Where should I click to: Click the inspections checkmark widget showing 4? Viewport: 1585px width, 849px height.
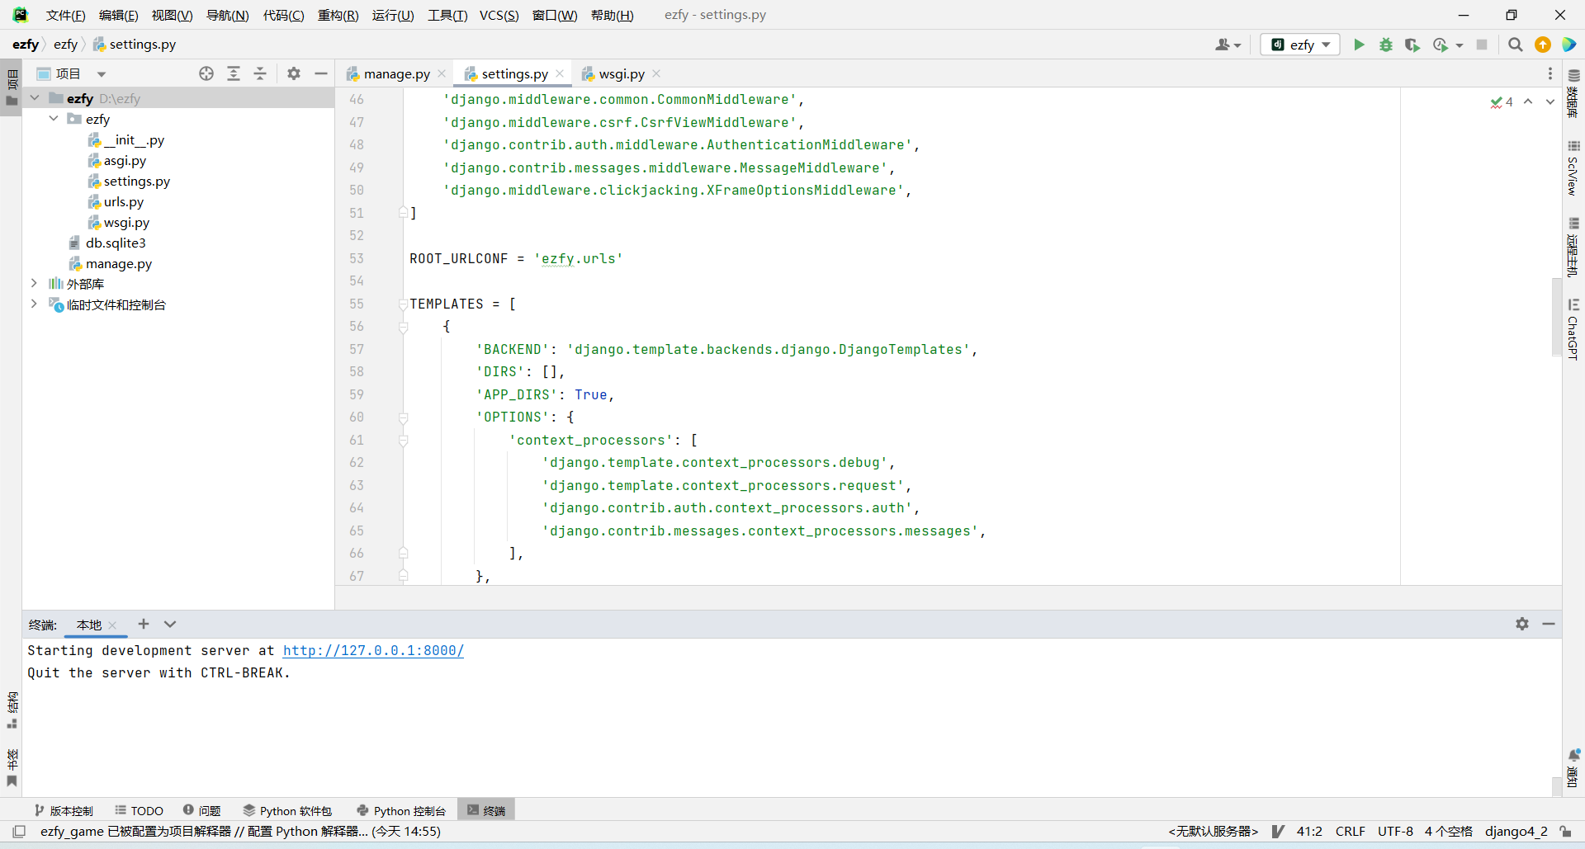[1502, 101]
